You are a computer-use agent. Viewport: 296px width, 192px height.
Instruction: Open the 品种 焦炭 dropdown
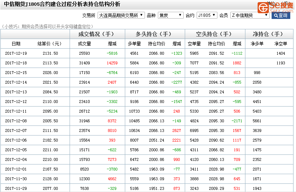pyautogui.click(x=170, y=15)
